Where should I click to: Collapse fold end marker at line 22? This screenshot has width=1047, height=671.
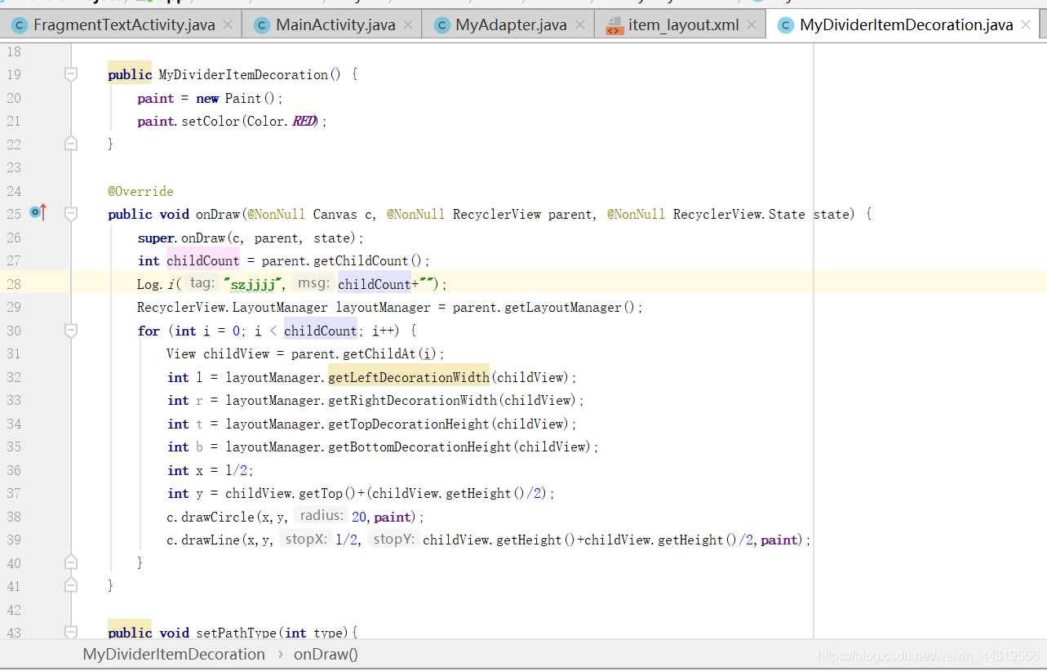pos(71,144)
